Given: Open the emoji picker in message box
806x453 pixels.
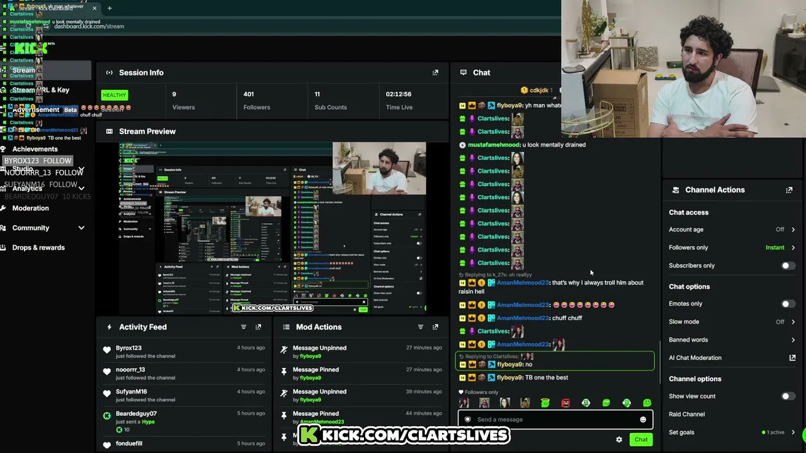Looking at the screenshot, I should coord(643,420).
